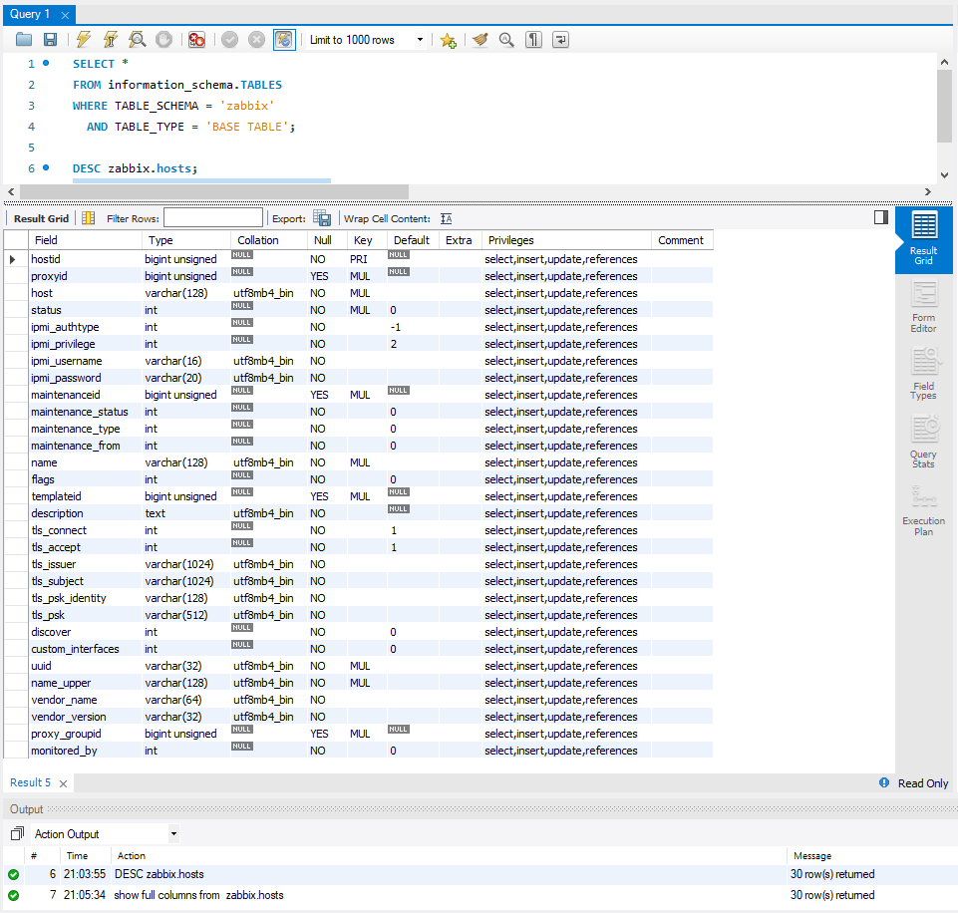Switch to Query 1 tab
Image resolution: width=958 pixels, height=913 pixels.
30,14
